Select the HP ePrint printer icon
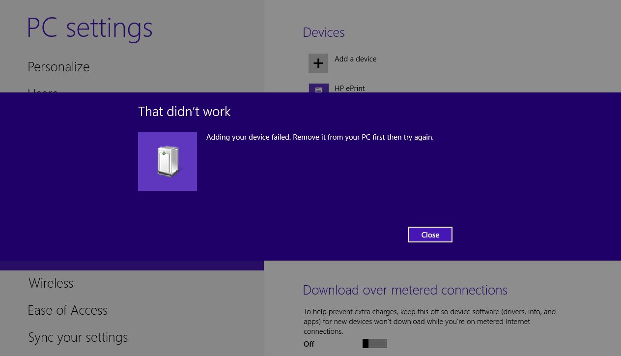Screen dimensions: 621x356 (318, 89)
